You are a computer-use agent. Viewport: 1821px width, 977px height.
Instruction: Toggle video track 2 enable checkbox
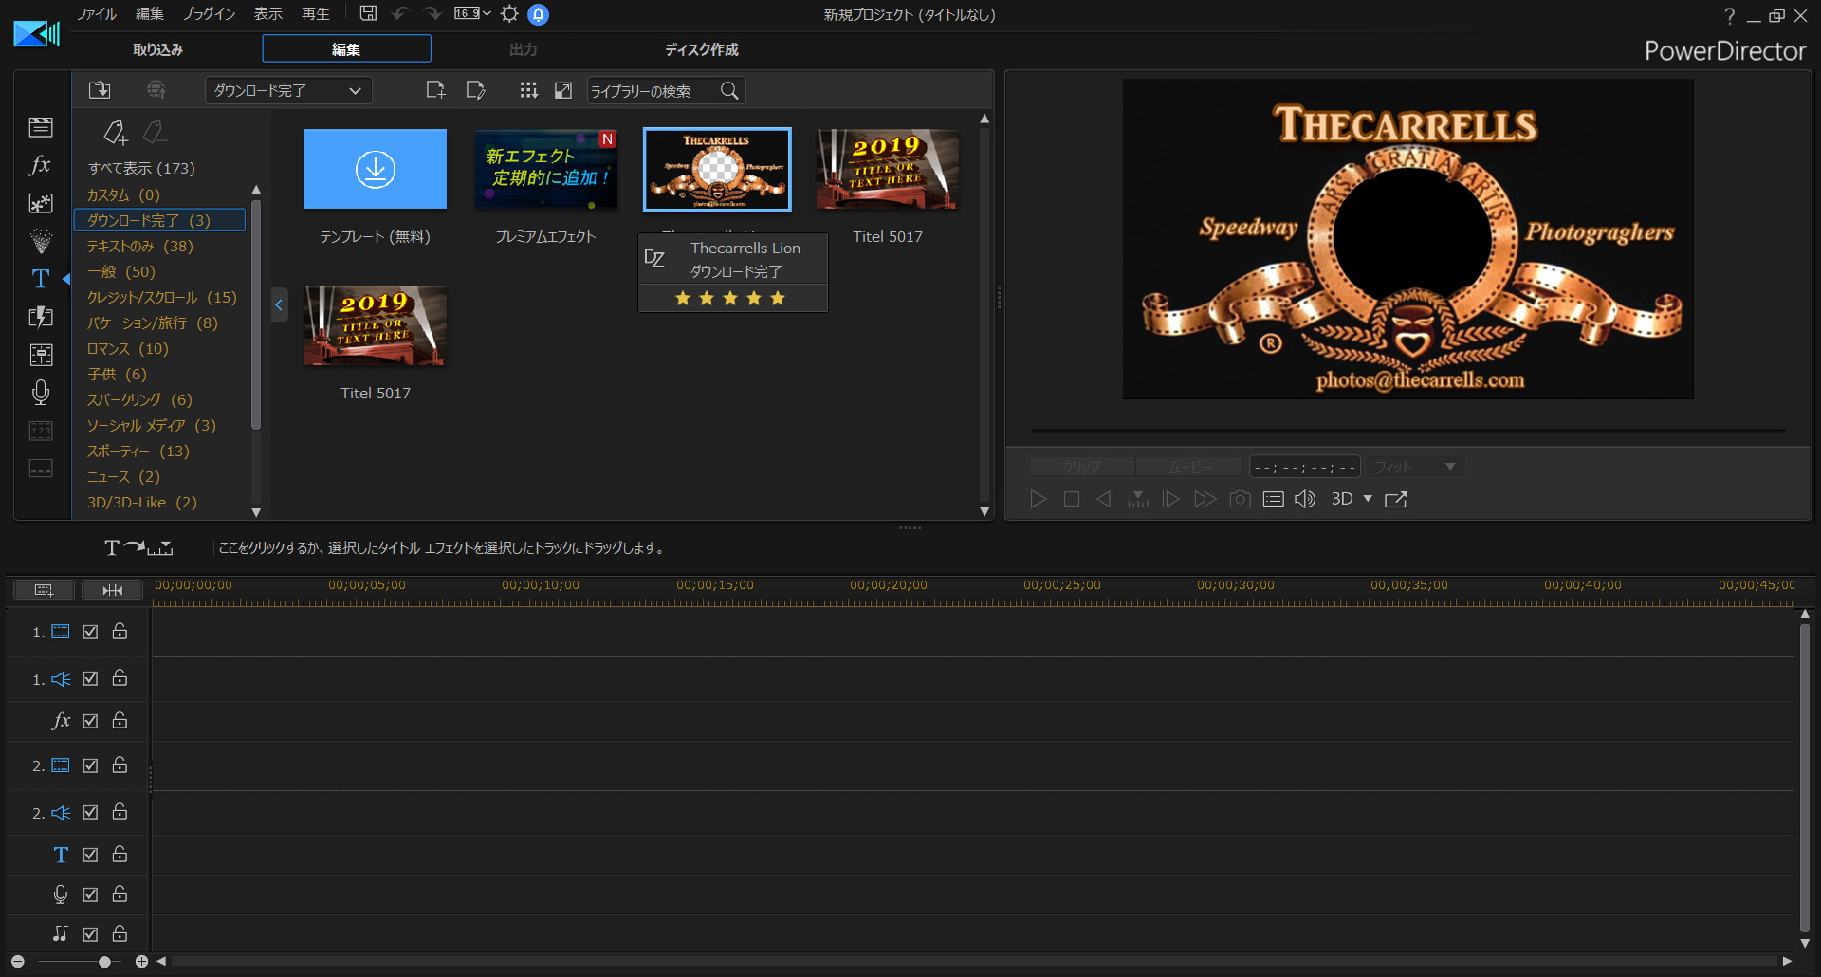point(90,765)
